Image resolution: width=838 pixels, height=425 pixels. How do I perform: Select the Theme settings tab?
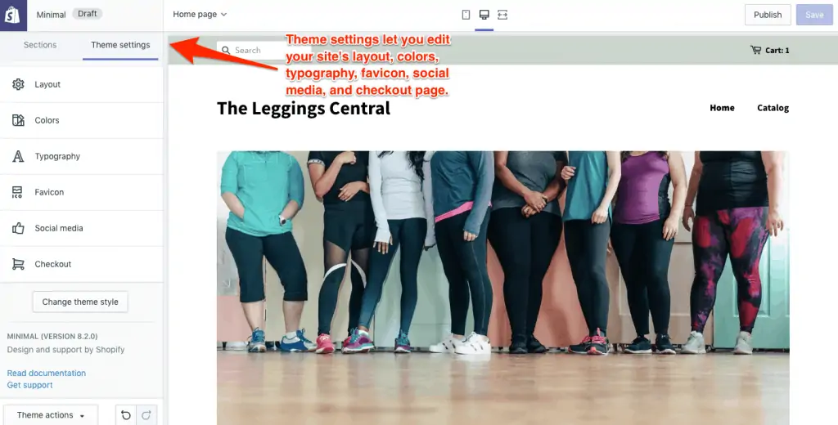click(120, 45)
